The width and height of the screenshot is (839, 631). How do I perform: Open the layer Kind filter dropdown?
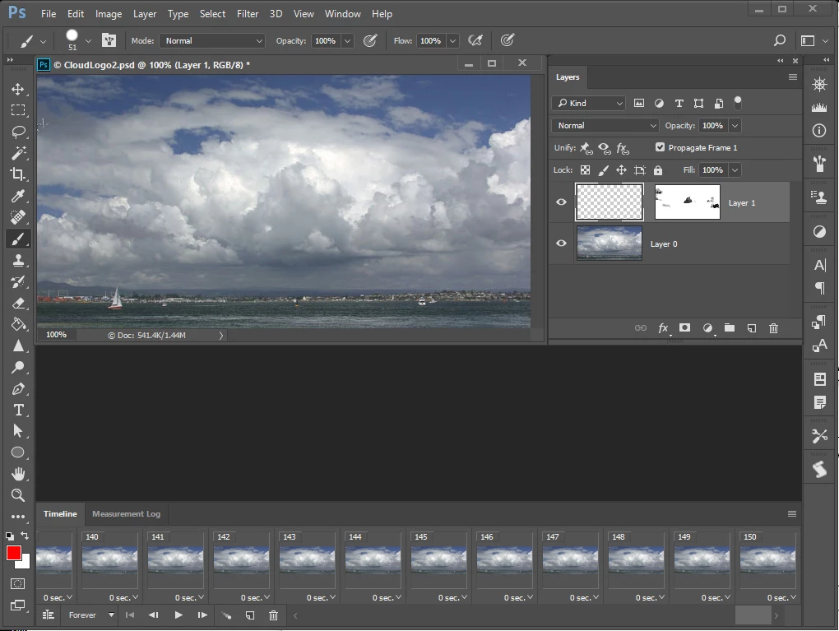(588, 104)
